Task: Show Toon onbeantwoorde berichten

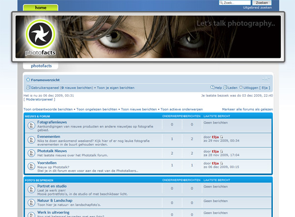Action: (x=48, y=109)
